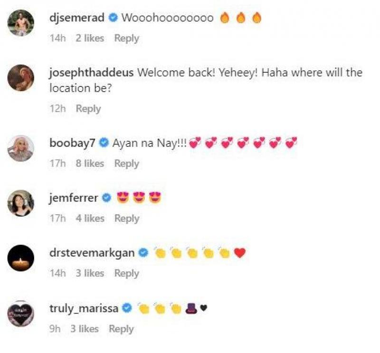Reply to josephthaddeus's location question

(x=88, y=109)
